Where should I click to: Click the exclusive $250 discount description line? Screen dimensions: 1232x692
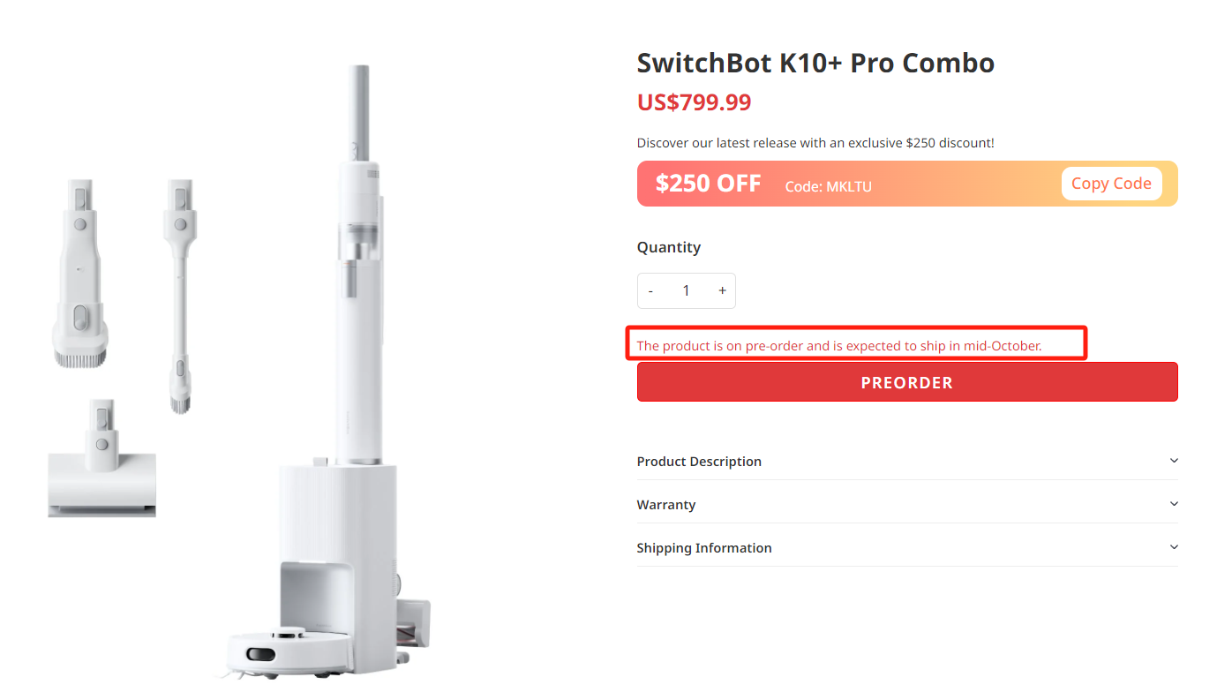pos(815,143)
